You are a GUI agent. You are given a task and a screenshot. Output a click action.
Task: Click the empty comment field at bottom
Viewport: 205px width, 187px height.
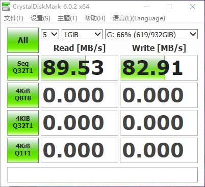click(102, 175)
